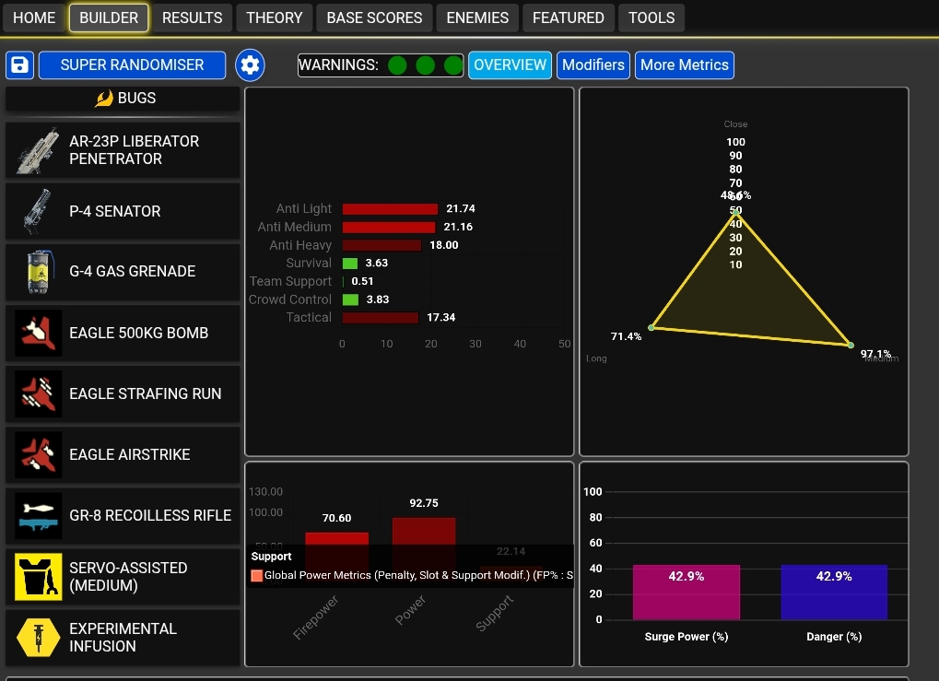Click the GR-8 Recoilless Rifle icon
The width and height of the screenshot is (939, 681).
[39, 516]
